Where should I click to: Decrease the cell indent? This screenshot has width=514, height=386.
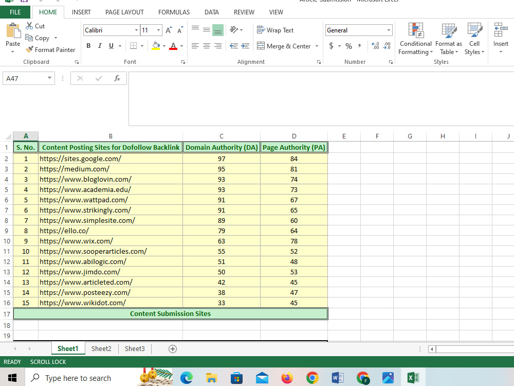coord(234,46)
